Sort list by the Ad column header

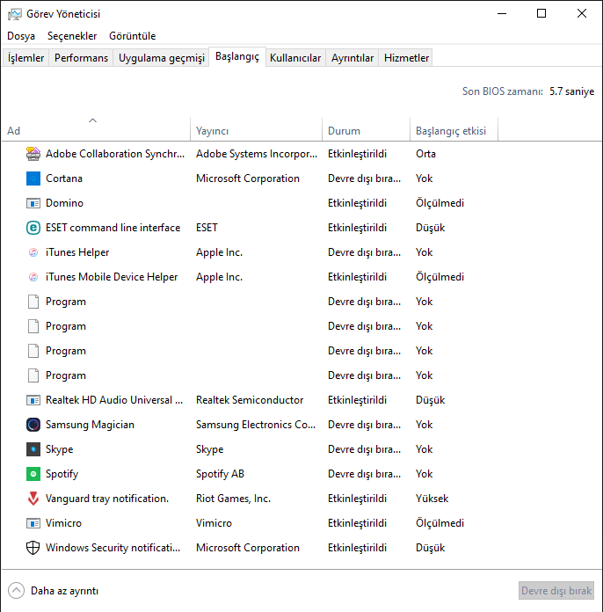pos(14,131)
